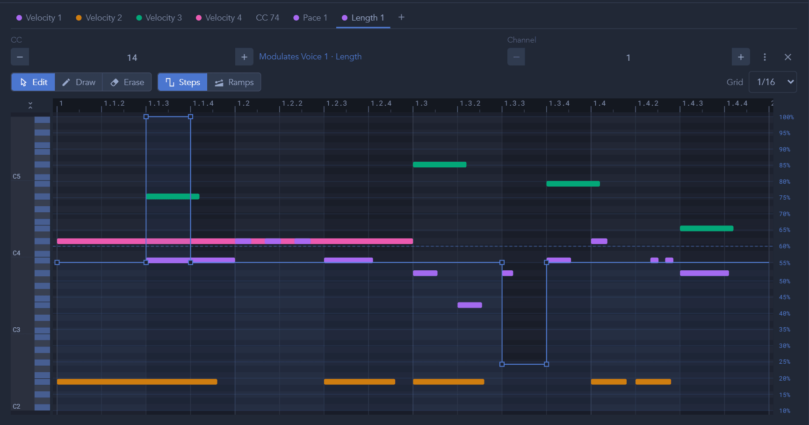Viewport: 809px width, 425px height.
Task: Enable Steps mode
Action: pos(183,82)
